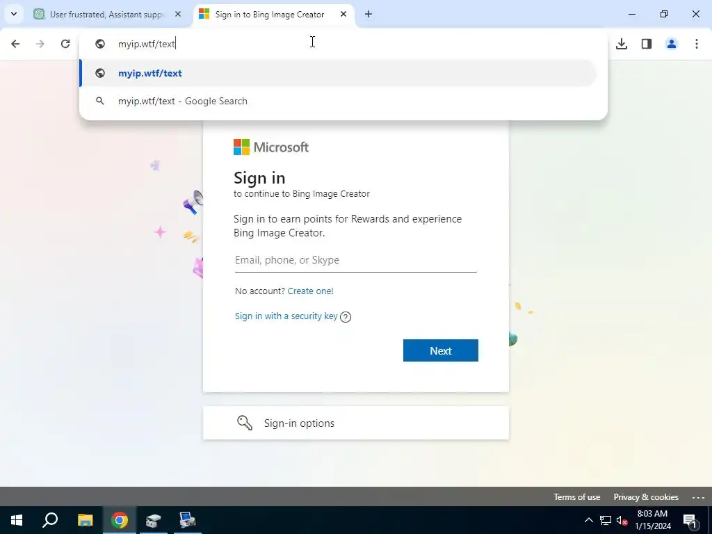This screenshot has width=712, height=534.
Task: Open File Explorer from taskbar
Action: pyautogui.click(x=85, y=520)
